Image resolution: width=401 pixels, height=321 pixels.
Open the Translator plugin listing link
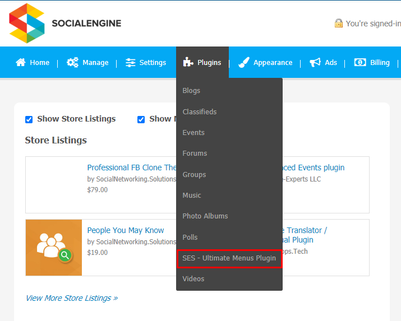pyautogui.click(x=305, y=235)
